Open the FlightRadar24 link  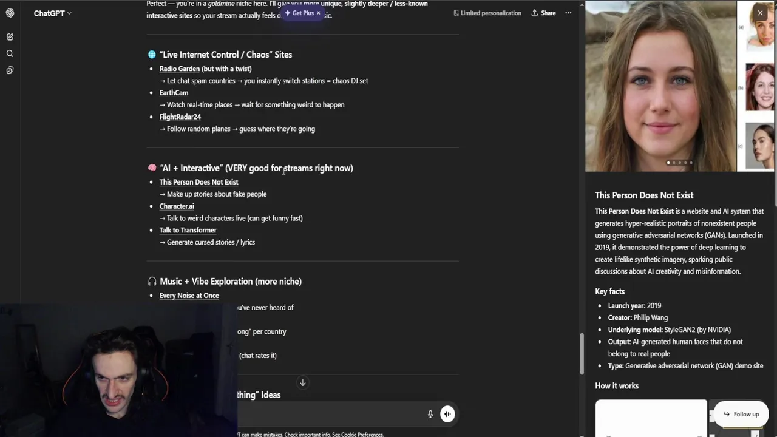180,117
